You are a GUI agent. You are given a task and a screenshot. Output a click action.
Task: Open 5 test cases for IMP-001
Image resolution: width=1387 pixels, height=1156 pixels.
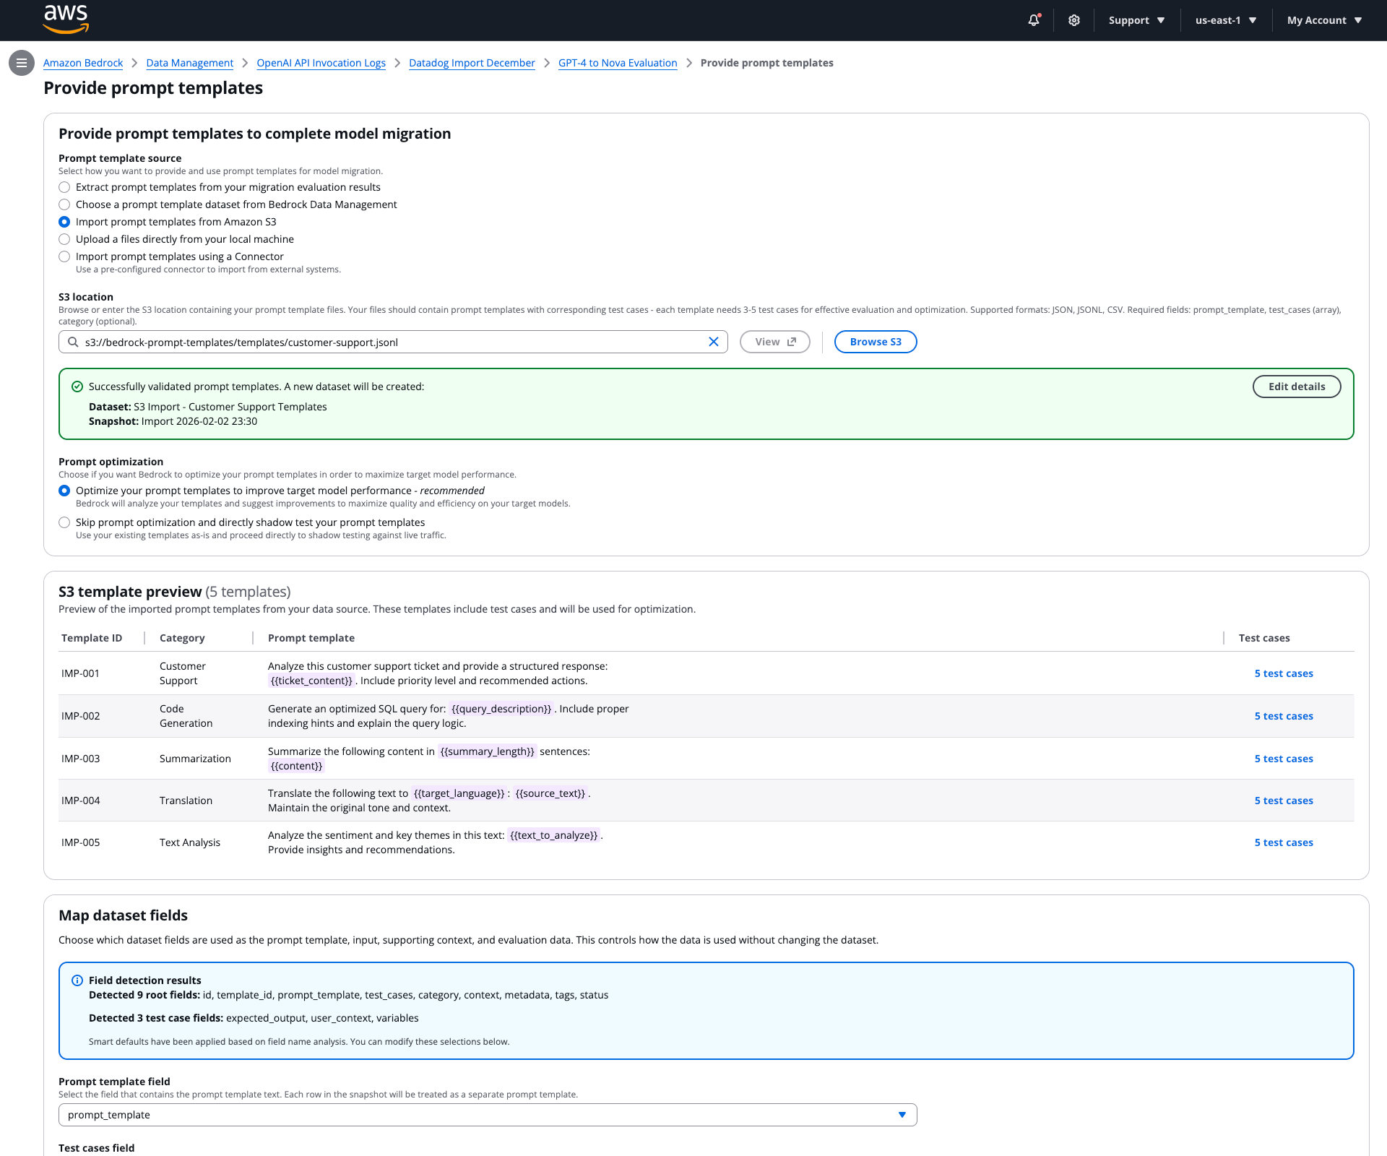tap(1284, 673)
